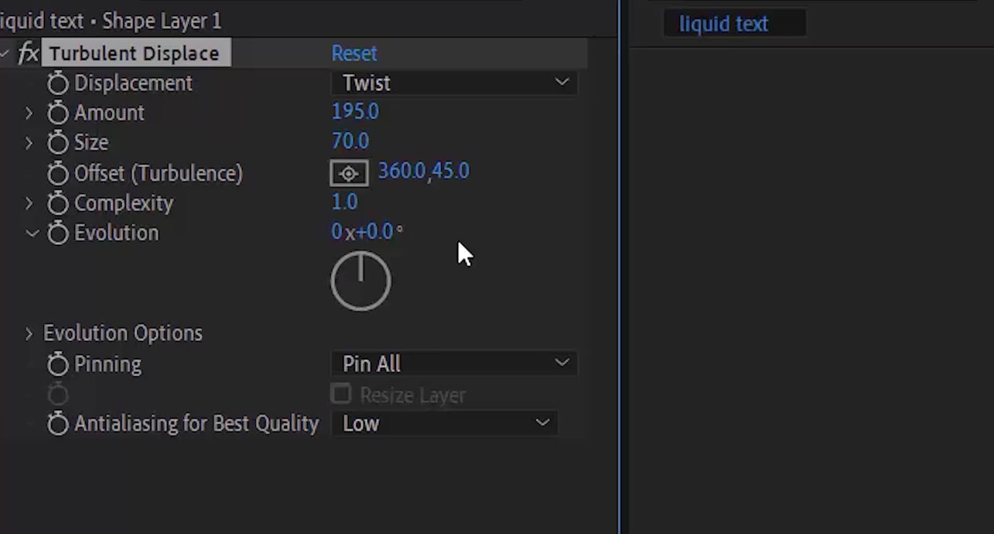This screenshot has width=994, height=534.
Task: Reset the Turbulent Displace effect
Action: 354,53
